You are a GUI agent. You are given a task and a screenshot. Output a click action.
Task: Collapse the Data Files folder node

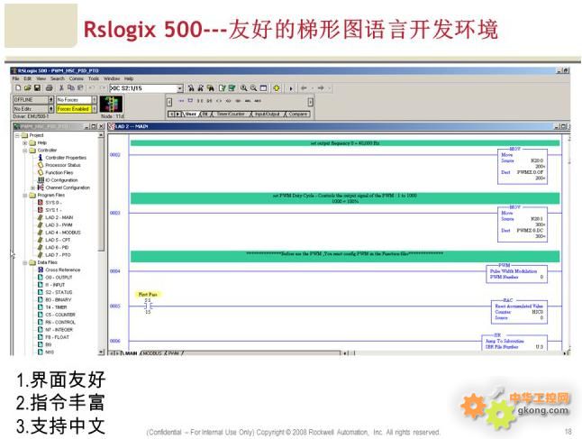click(x=25, y=262)
